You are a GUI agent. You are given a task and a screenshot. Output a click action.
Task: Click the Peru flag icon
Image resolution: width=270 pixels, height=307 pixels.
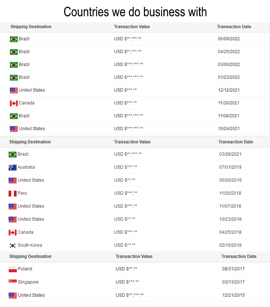tap(13, 194)
